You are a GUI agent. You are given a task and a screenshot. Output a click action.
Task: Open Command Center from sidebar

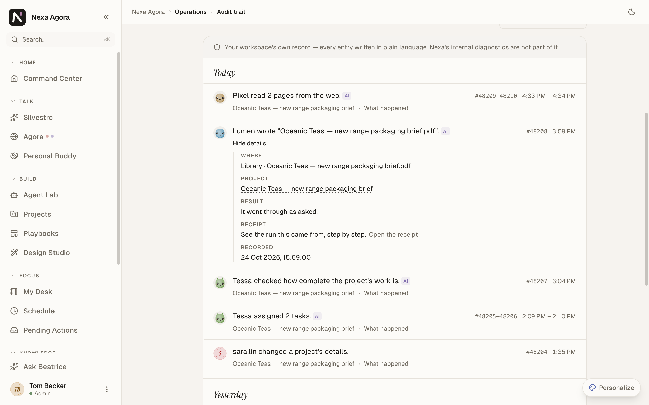click(61, 78)
